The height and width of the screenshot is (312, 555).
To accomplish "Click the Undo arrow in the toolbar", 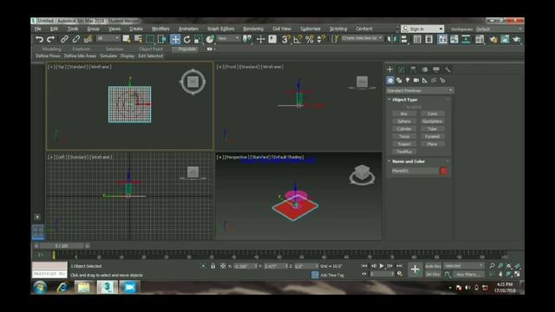I will click(x=39, y=39).
